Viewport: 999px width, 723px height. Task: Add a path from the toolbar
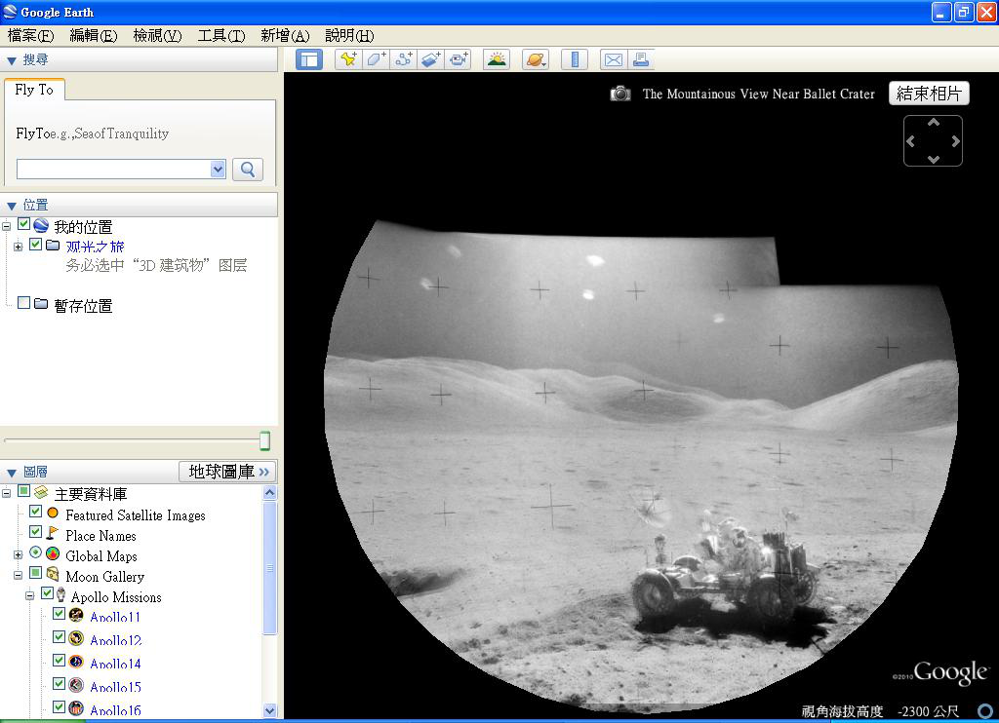pos(403,59)
